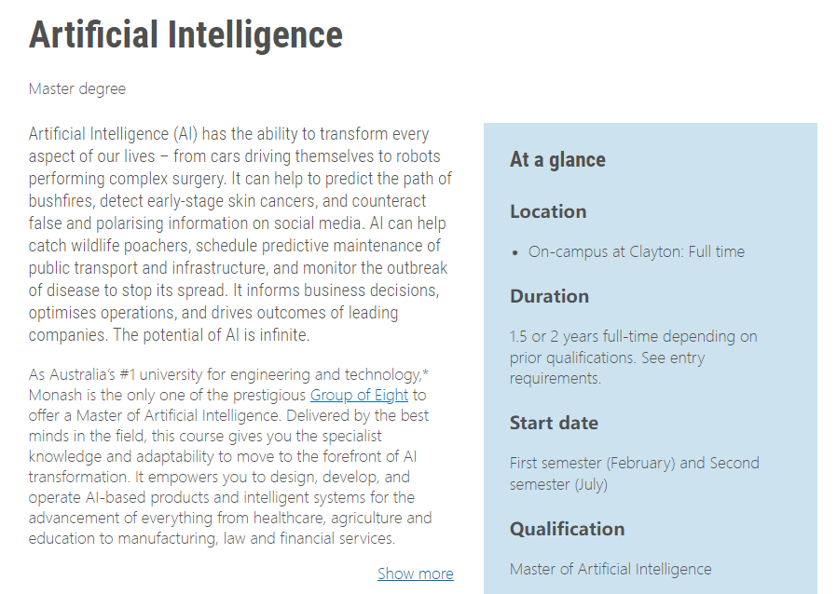Click the At a glance heading
Viewport: 837px width, 594px height.
click(x=557, y=160)
